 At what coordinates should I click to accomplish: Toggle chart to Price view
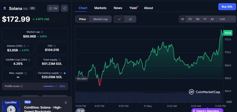click(x=82, y=19)
